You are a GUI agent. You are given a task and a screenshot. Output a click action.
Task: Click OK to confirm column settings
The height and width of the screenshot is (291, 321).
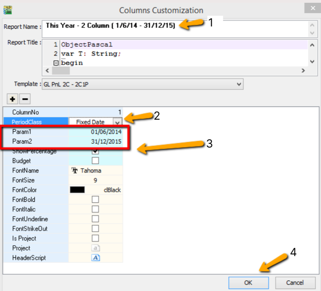click(248, 283)
